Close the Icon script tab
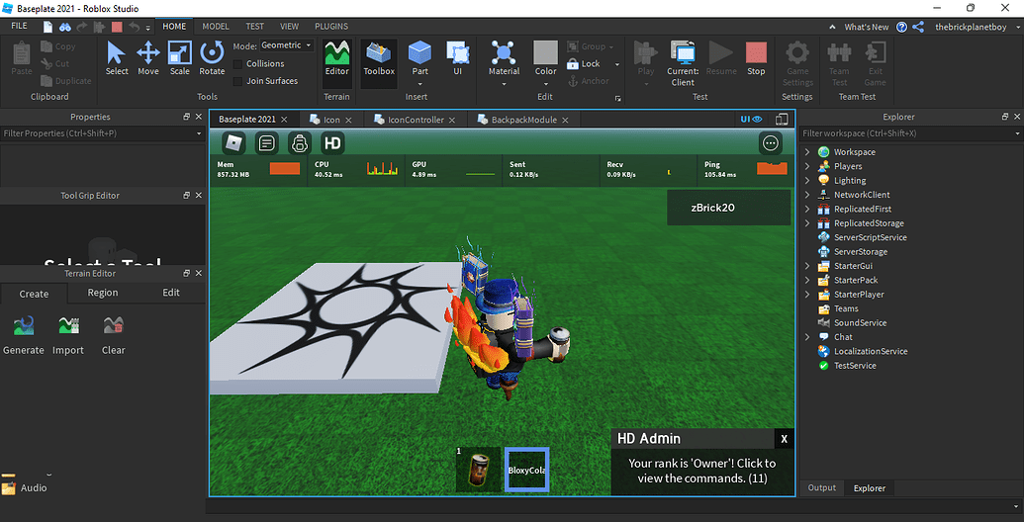 (348, 120)
